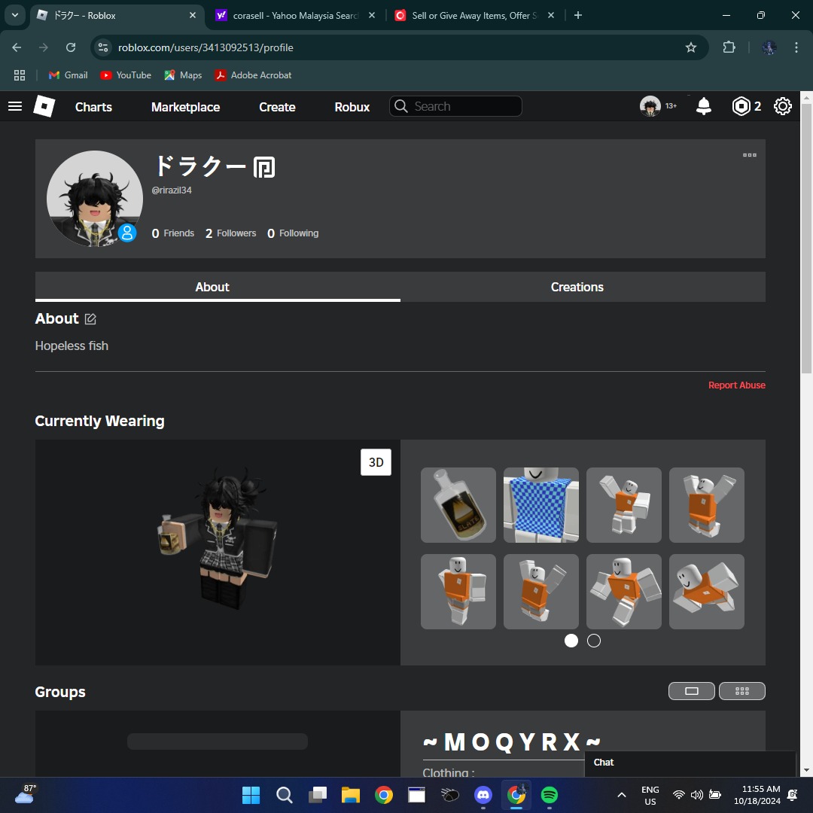
Task: Open the 2 Followers list
Action: coord(231,233)
